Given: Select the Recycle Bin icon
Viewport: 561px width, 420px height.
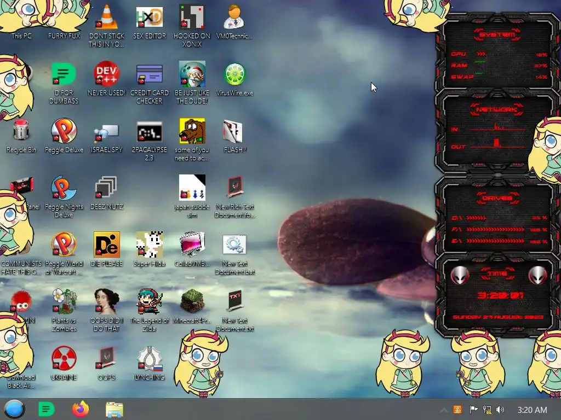Looking at the screenshot, I should (x=21, y=136).
